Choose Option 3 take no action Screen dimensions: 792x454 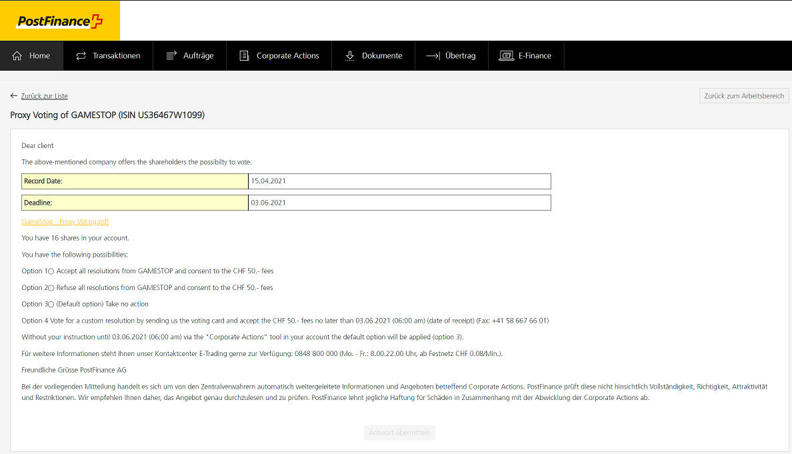click(51, 305)
